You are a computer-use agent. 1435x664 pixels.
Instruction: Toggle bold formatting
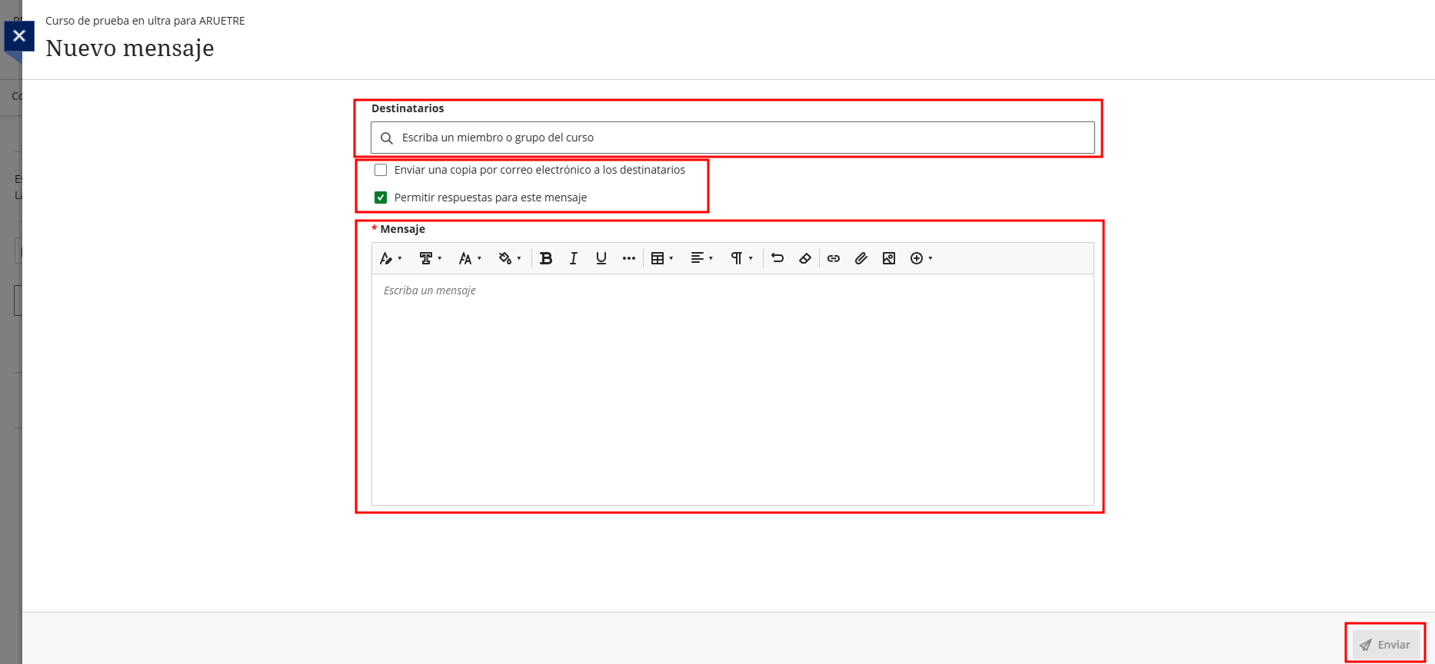coord(546,258)
